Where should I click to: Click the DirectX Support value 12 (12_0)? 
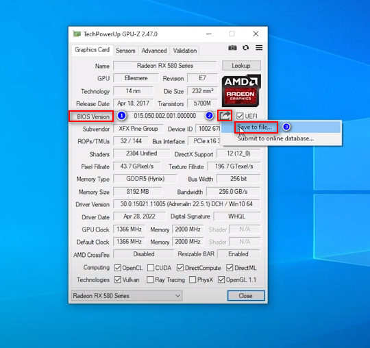click(x=238, y=153)
